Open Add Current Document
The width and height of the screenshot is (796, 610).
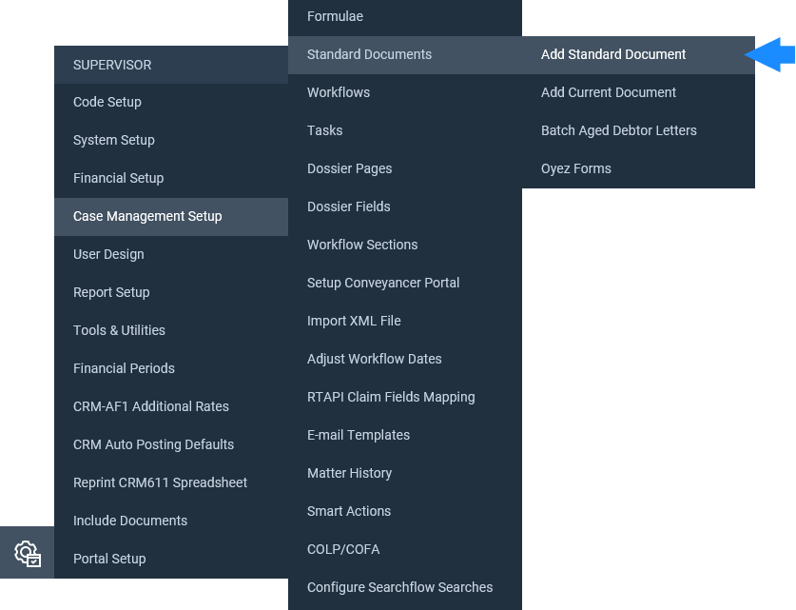pos(638,92)
